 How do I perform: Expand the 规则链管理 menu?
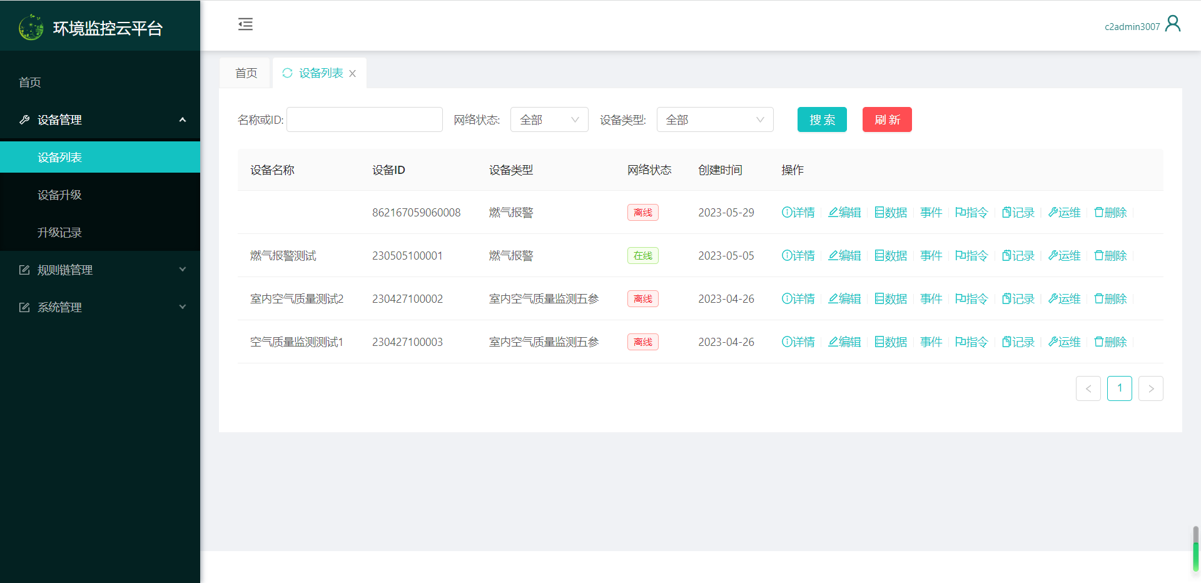[100, 270]
